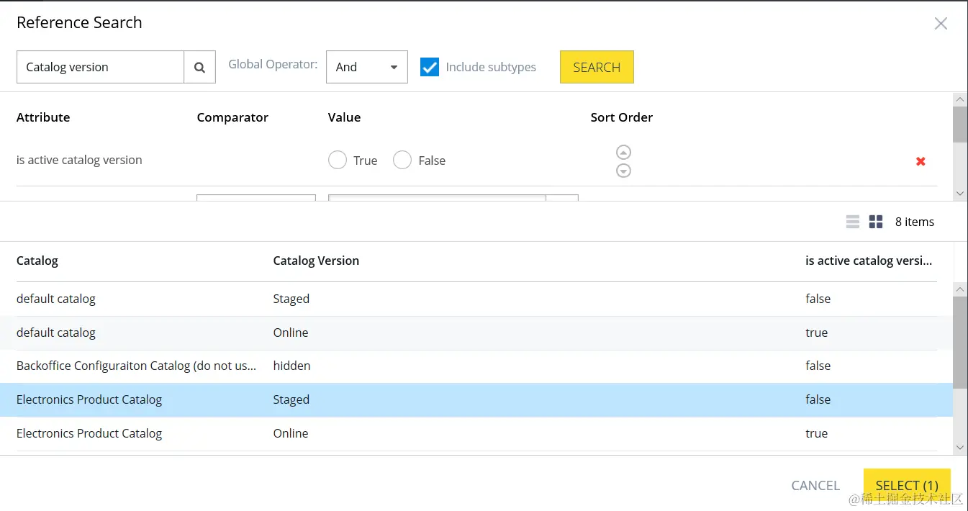
Task: Confirm with SELECT (1) button
Action: pos(907,485)
